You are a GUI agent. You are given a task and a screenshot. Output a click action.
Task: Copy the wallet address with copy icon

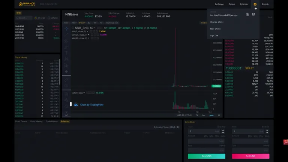point(247,14)
